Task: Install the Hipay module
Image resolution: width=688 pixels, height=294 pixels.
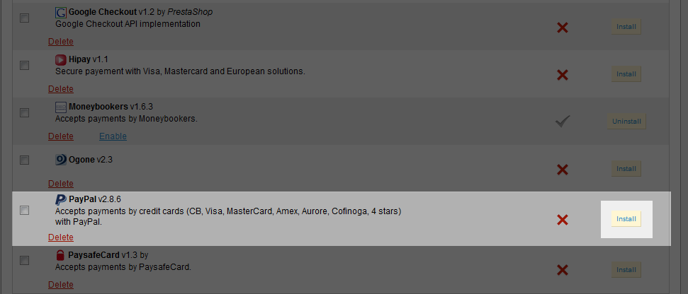Action: [626, 74]
